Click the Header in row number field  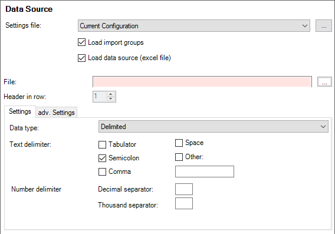coord(100,97)
